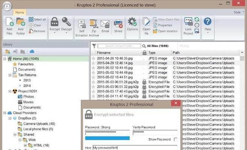Collapse the Tax Returns tree node
This screenshot has height=150, width=247.
(10, 75)
